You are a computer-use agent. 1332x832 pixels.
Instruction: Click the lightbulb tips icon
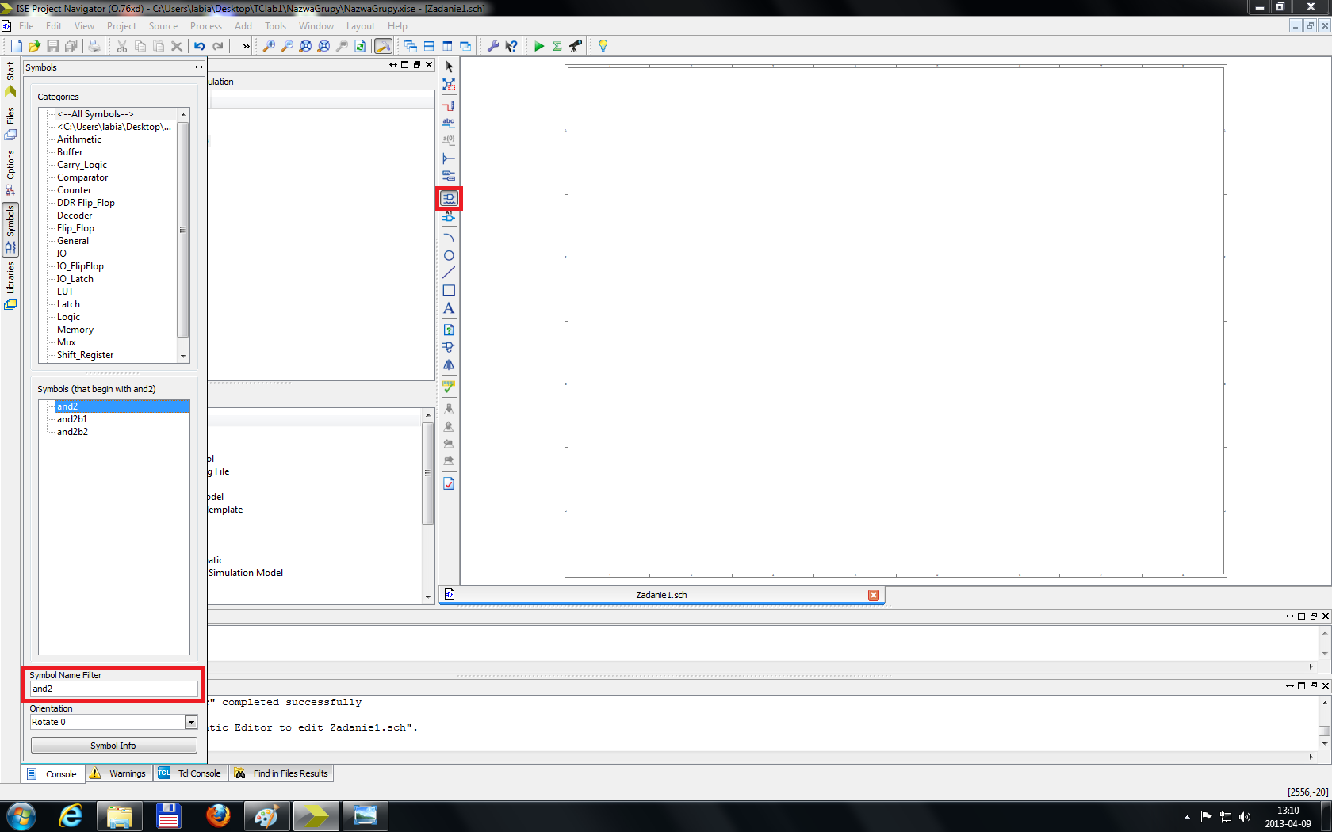pyautogui.click(x=603, y=46)
